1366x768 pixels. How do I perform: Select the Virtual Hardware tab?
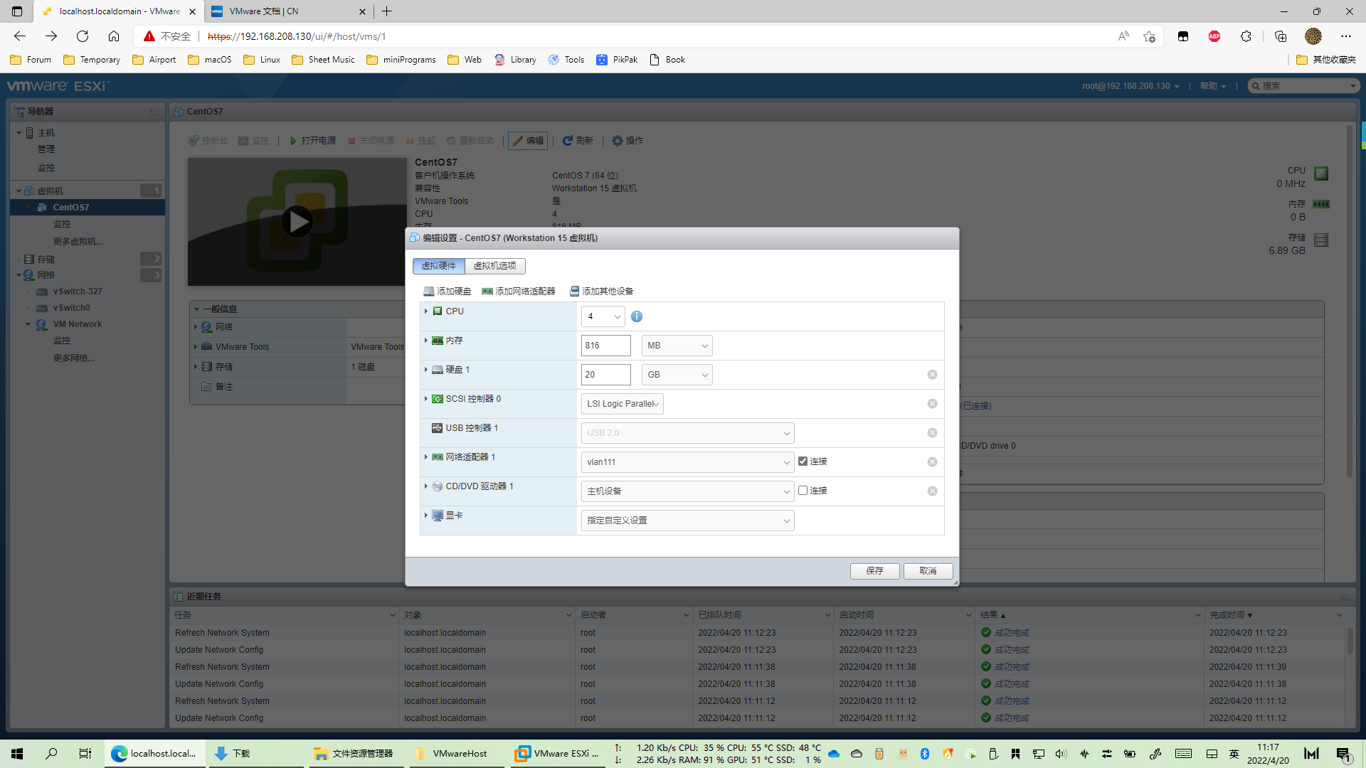(438, 266)
